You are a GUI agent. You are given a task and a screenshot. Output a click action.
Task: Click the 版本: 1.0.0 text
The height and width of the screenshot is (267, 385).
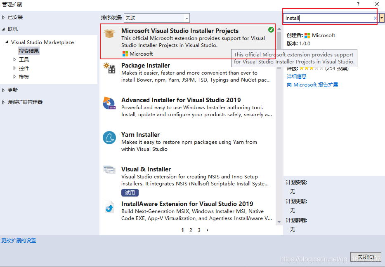[x=299, y=44]
